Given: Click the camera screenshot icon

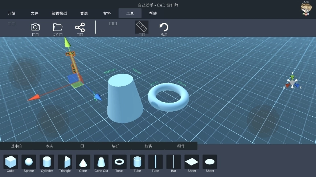Looking at the screenshot, I should (x=35, y=27).
